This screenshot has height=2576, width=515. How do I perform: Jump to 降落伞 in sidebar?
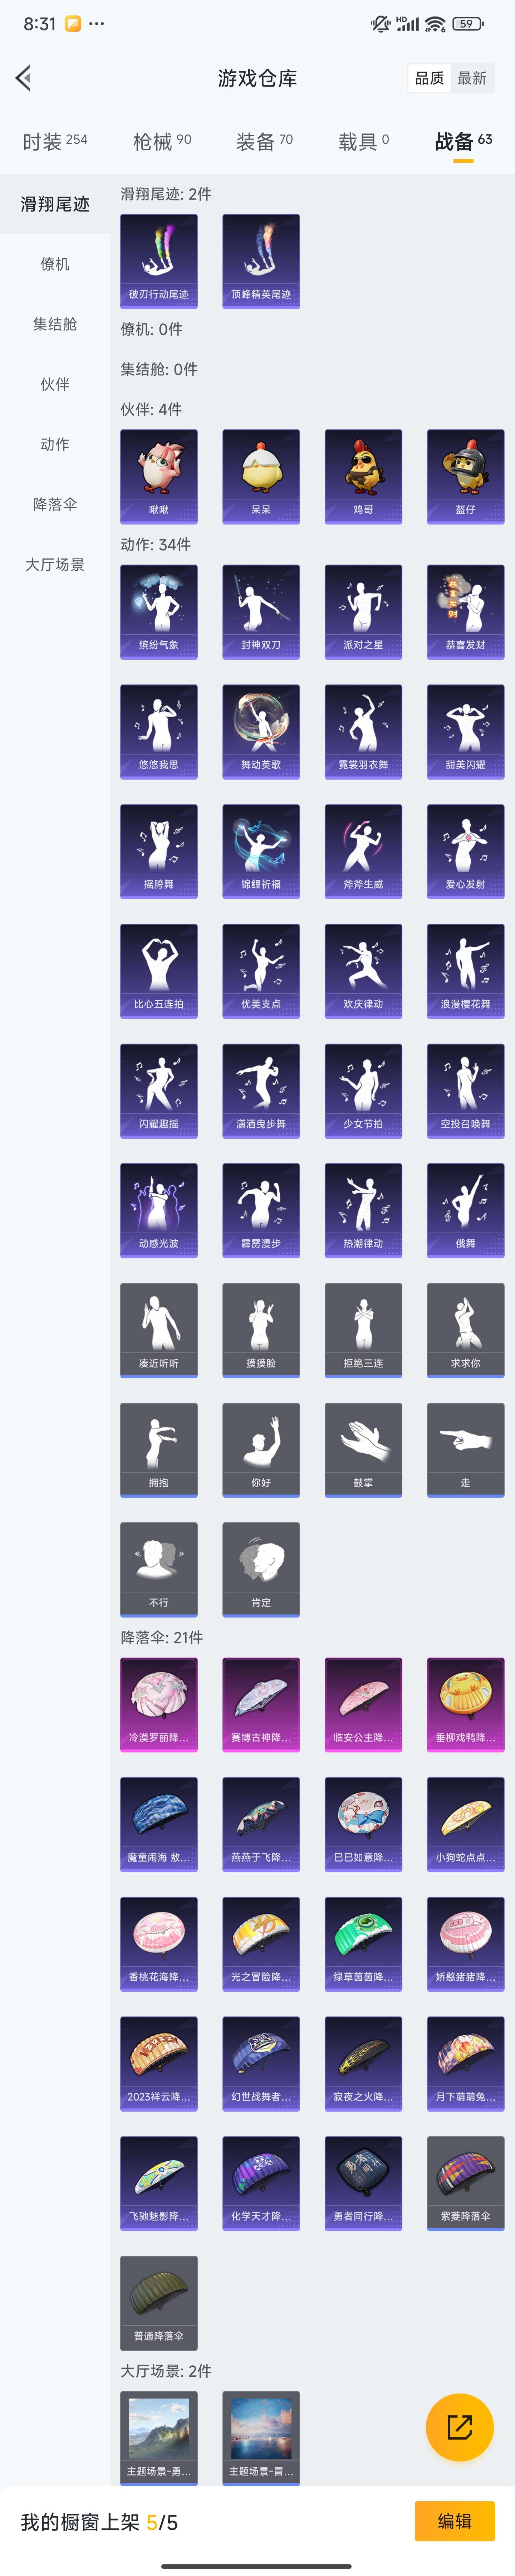coord(55,504)
